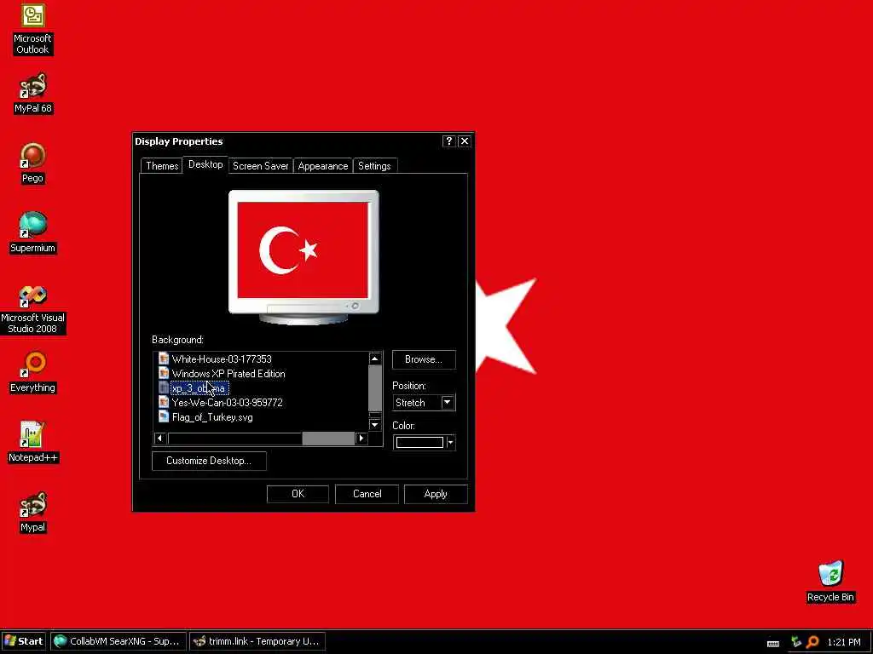The height and width of the screenshot is (654, 873).
Task: Open the Microsoft Outlook desktop icon
Action: pyautogui.click(x=33, y=29)
